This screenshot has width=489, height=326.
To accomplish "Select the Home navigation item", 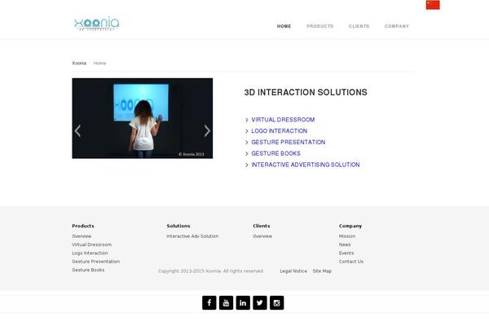I will click(284, 26).
